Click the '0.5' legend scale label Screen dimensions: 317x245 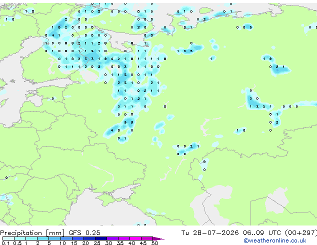[17, 243]
